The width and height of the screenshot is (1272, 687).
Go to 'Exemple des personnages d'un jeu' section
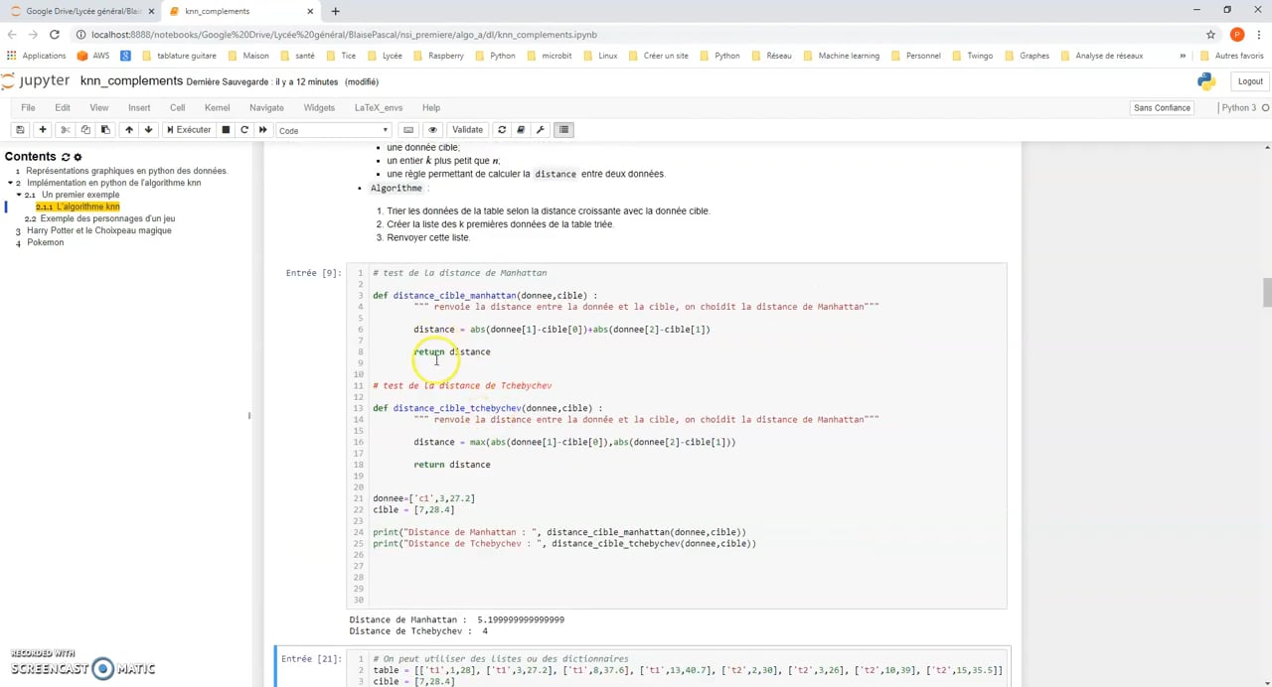[x=107, y=218]
